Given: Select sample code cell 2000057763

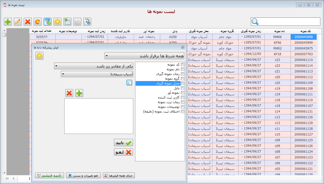Looking at the screenshot, I should [304, 54].
